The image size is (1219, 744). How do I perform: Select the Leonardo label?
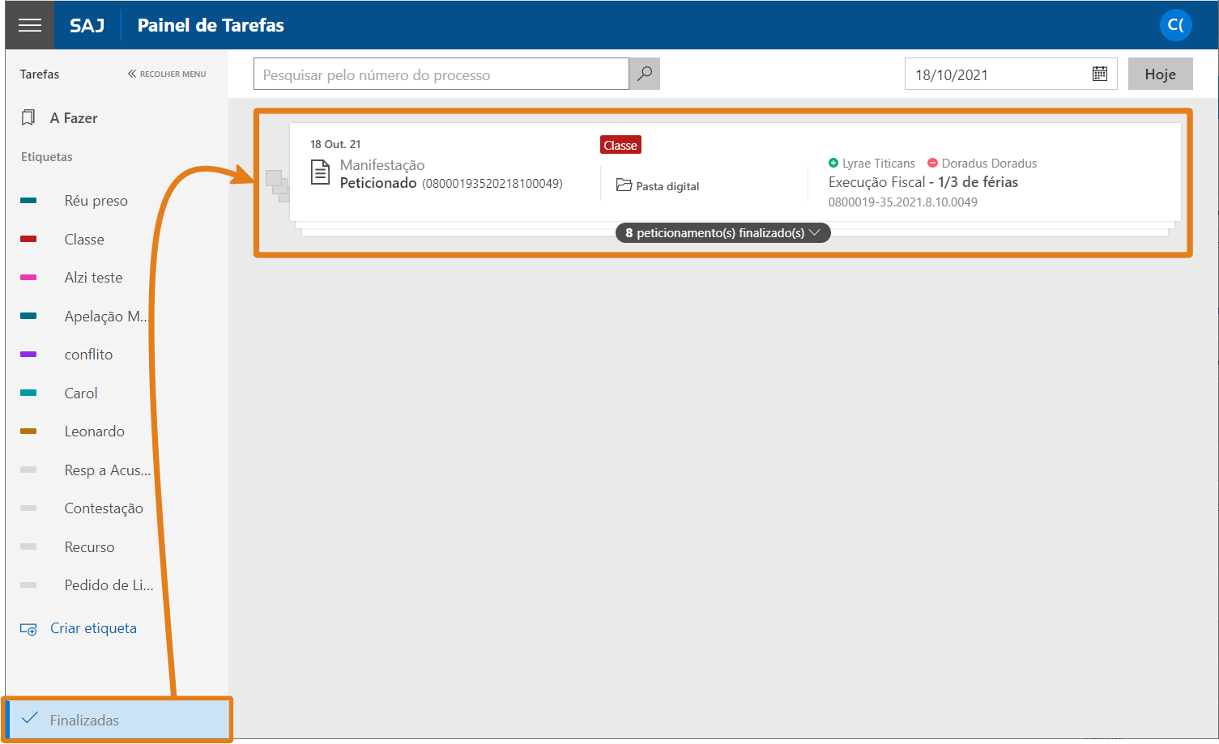95,432
